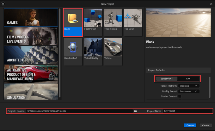Open the Quality Preset dropdown
The width and height of the screenshot is (215, 131).
click(188, 91)
